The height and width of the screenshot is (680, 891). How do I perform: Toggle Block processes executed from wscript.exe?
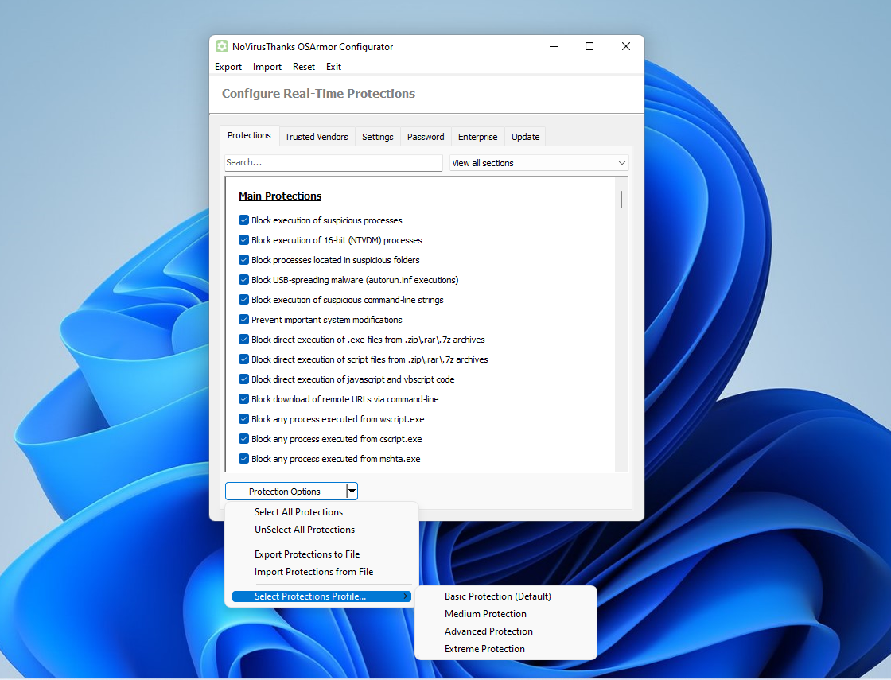click(243, 418)
